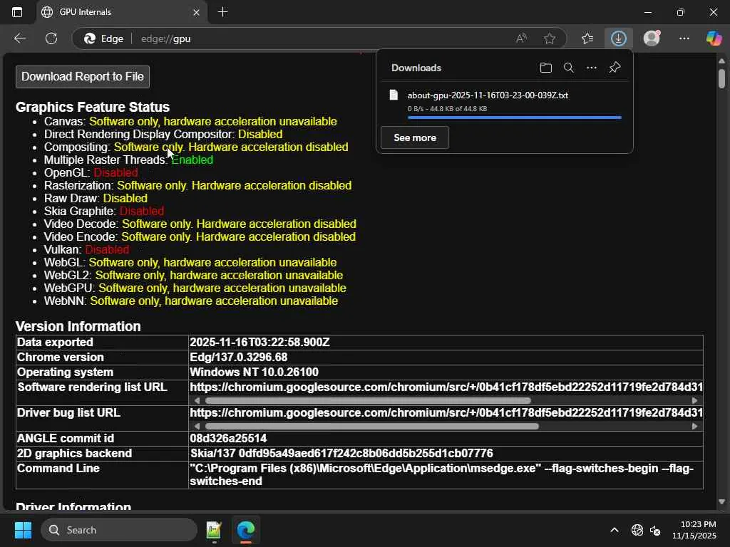Open the tab actions menu icon
The image size is (730, 547).
[x=17, y=12]
